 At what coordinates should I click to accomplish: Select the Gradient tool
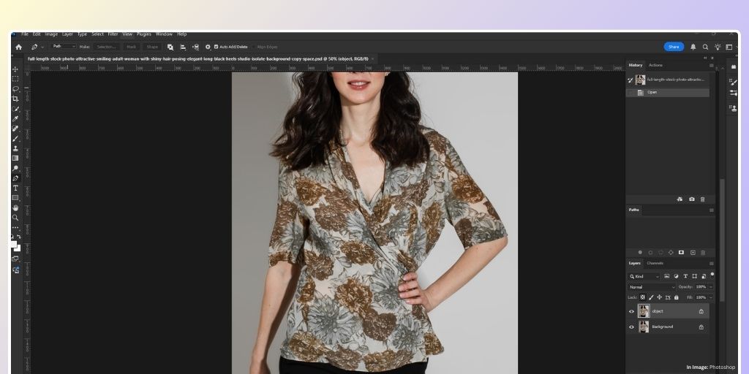(x=15, y=159)
